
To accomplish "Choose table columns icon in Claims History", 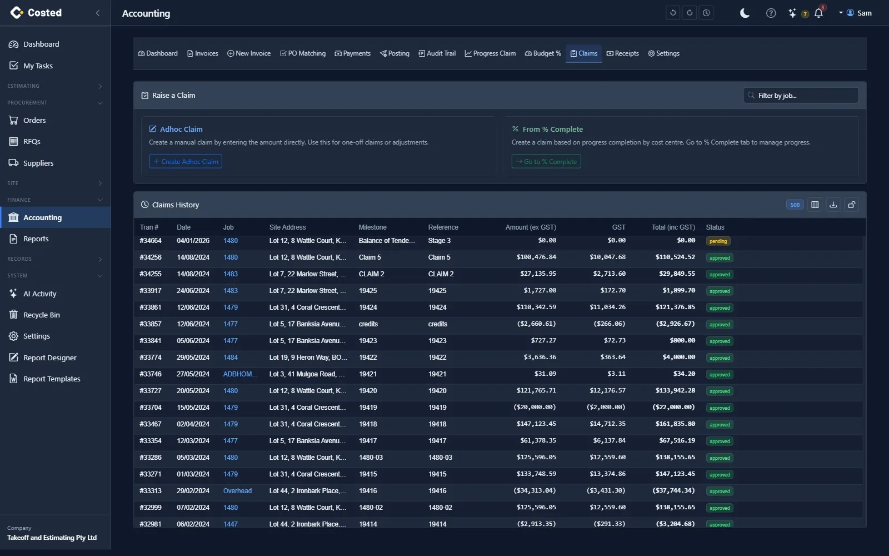I will 815,205.
